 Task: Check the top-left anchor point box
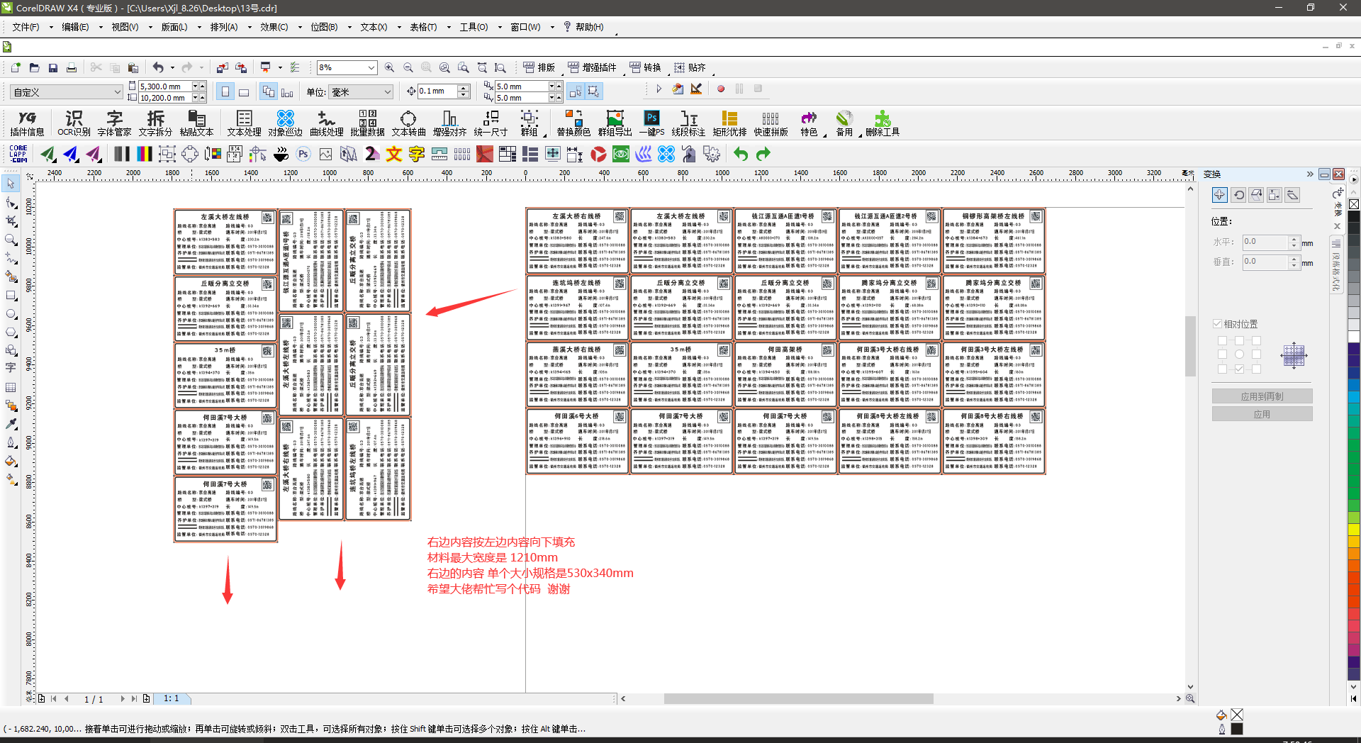1222,340
